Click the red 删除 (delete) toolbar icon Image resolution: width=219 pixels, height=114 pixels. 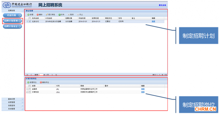pos(38,14)
